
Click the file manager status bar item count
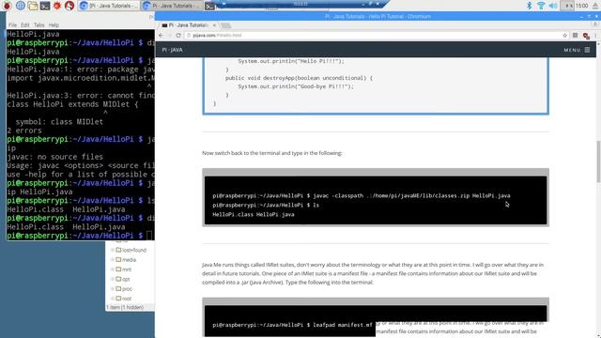pos(125,307)
